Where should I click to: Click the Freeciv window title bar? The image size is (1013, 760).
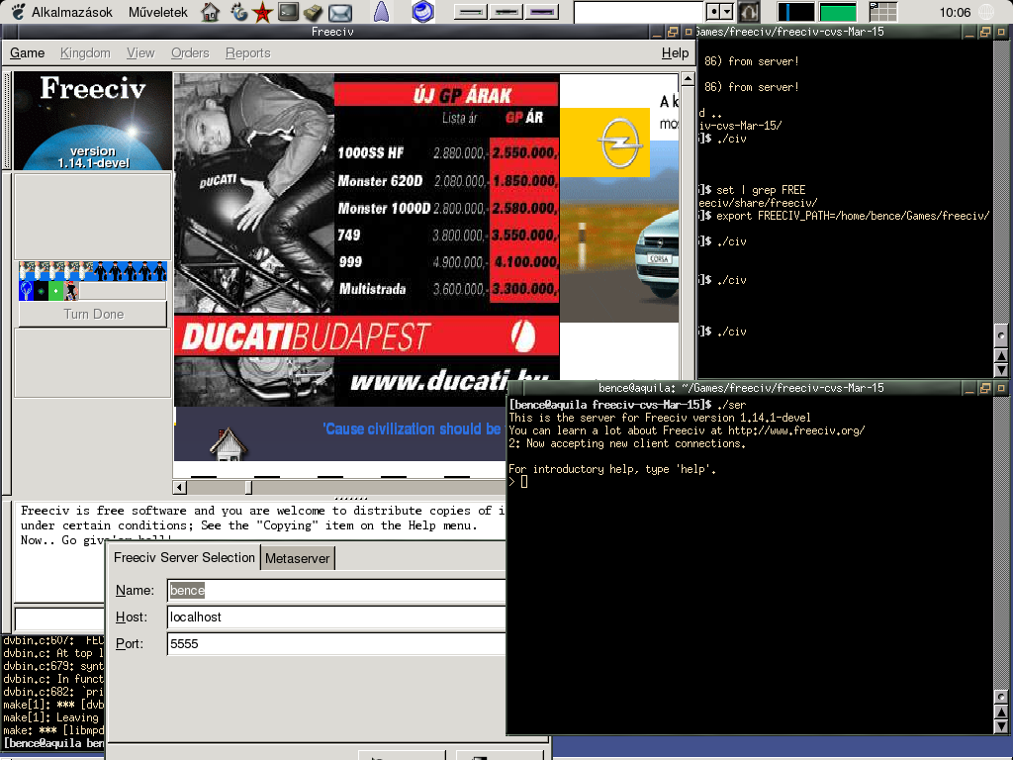pyautogui.click(x=332, y=32)
